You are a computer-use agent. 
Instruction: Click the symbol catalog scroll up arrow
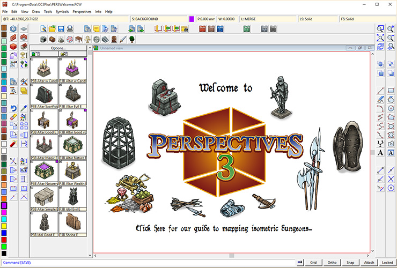[90, 48]
